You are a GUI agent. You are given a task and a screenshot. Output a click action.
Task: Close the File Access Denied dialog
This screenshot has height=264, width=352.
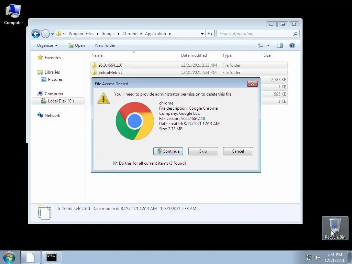pyautogui.click(x=252, y=84)
